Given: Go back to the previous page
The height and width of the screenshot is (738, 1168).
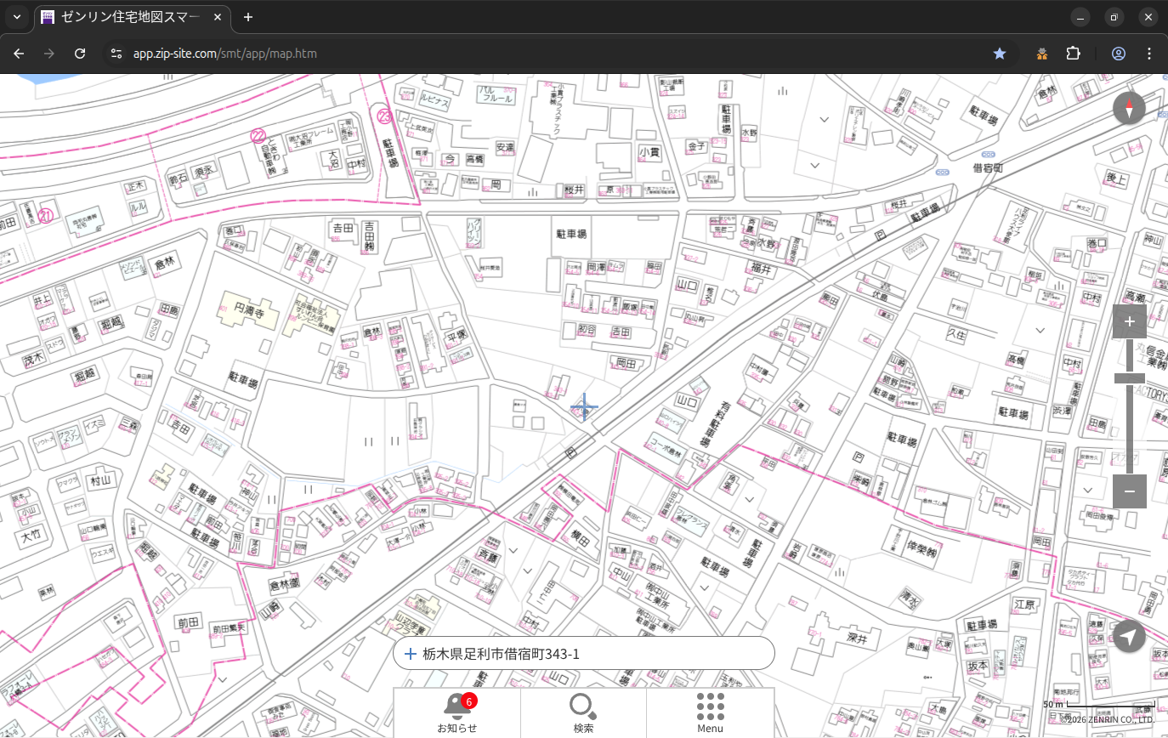Looking at the screenshot, I should (x=19, y=54).
